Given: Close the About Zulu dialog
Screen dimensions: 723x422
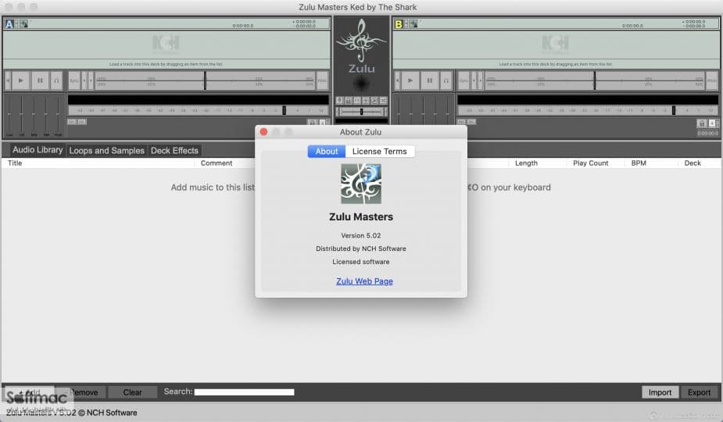Looking at the screenshot, I should (x=263, y=132).
